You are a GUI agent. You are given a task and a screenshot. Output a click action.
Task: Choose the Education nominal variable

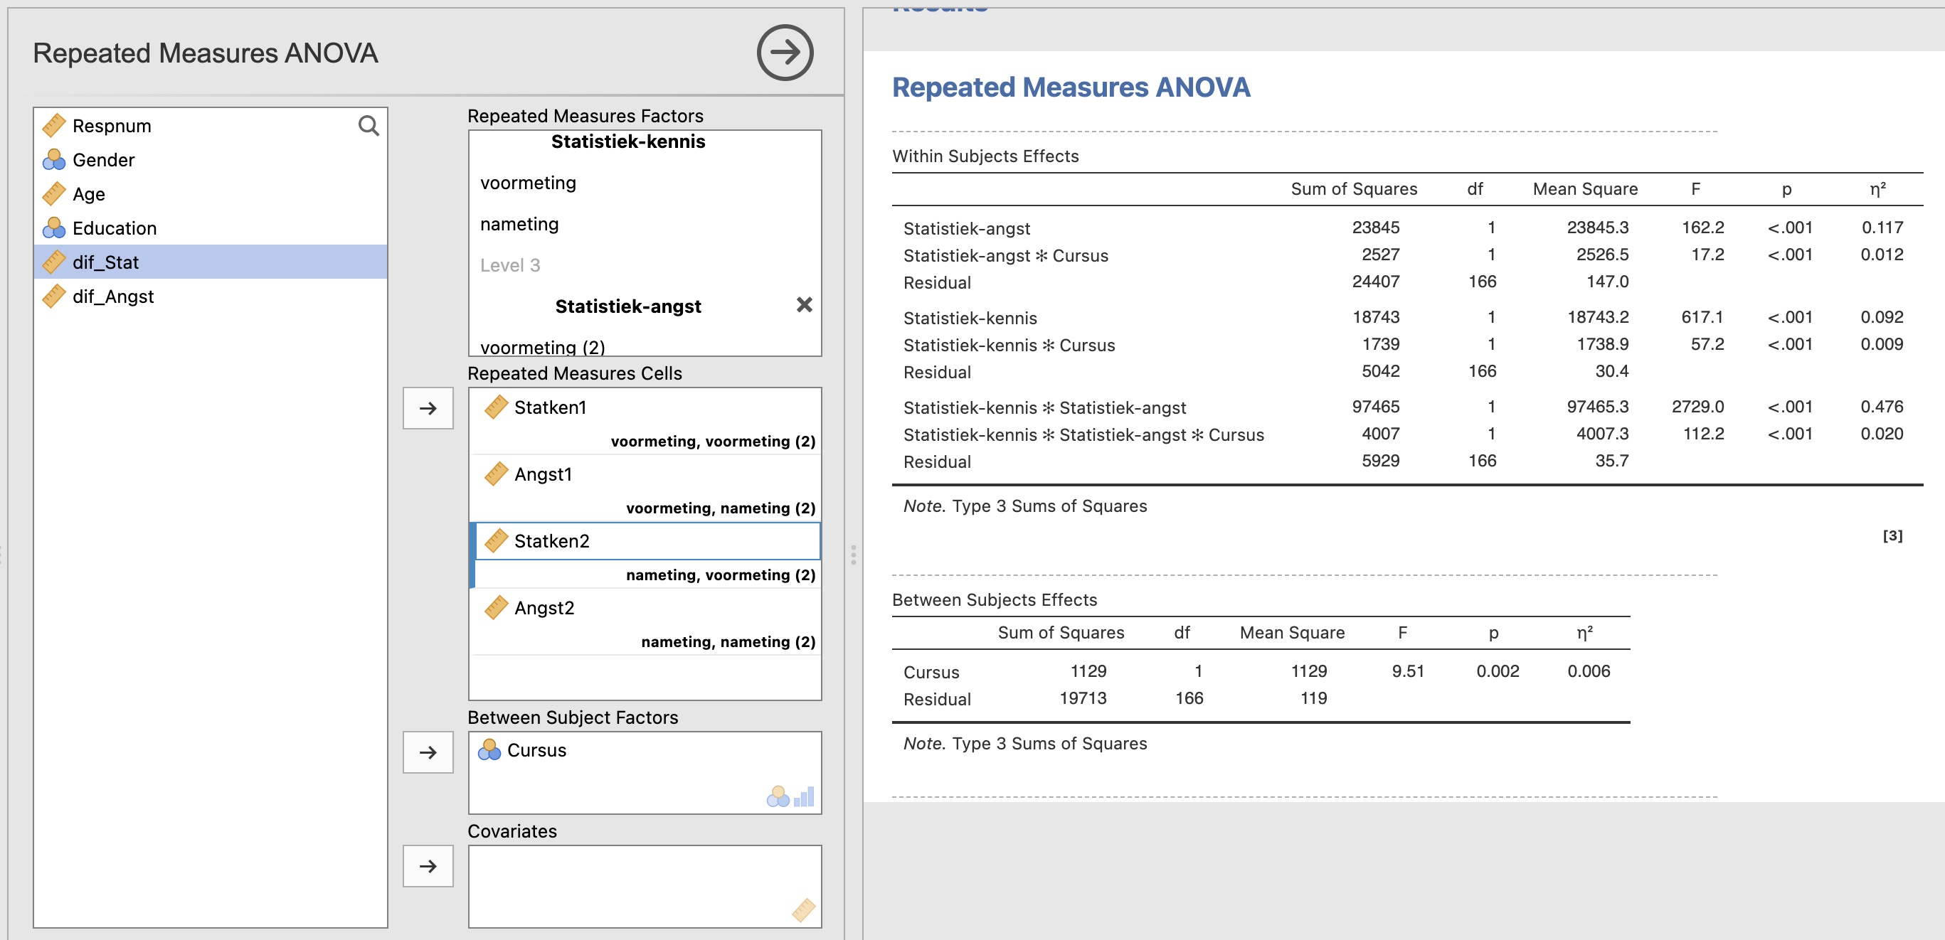click(x=114, y=228)
